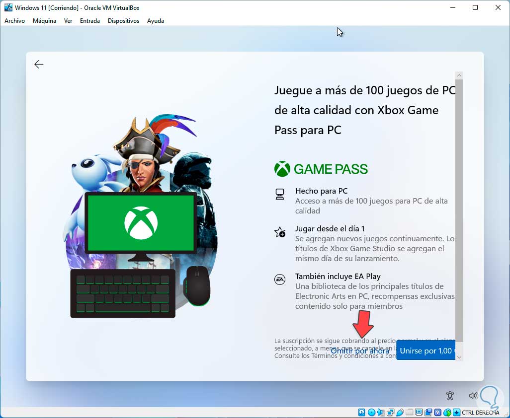Click VirtualBox mouse integration globe icon

coord(447,413)
